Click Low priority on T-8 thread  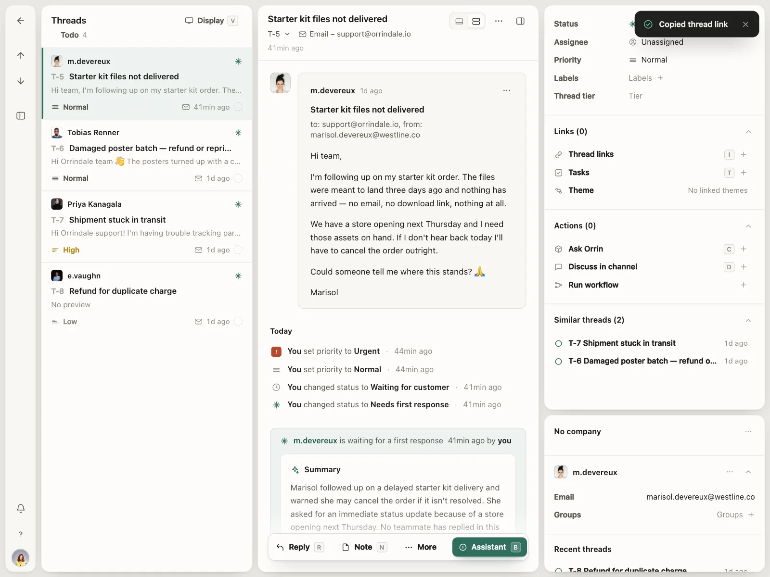point(64,322)
